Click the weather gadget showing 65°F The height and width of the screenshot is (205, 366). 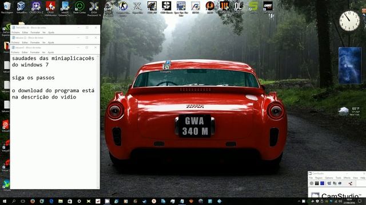pyautogui.click(x=349, y=112)
